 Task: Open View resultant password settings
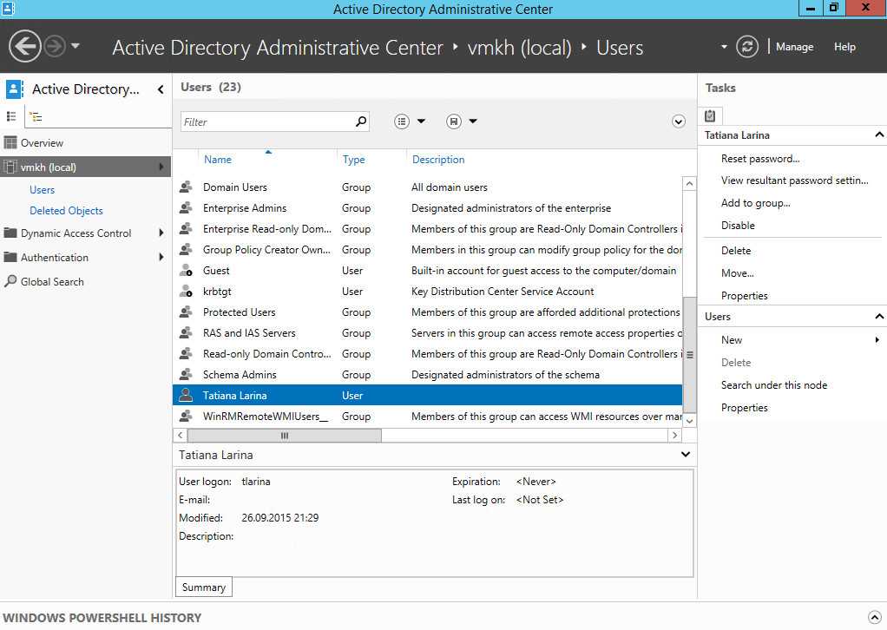click(794, 180)
